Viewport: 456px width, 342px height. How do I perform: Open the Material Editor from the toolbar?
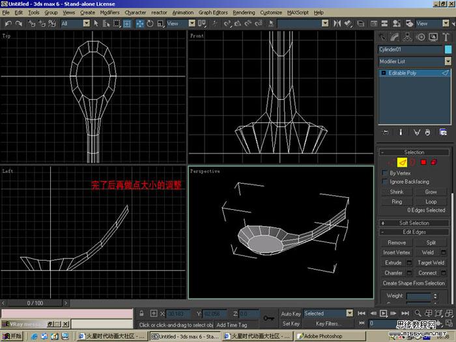pyautogui.click(x=396, y=23)
